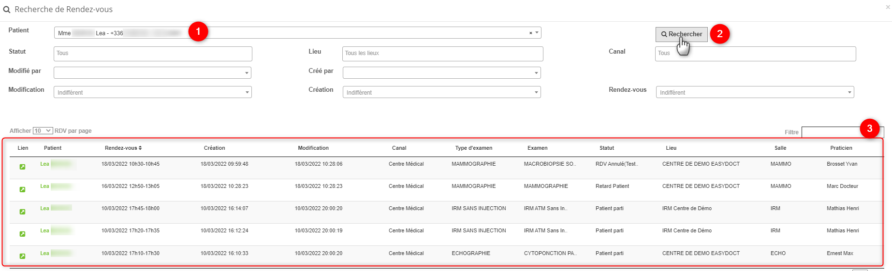Expand the Modifié par dropdown
This screenshot has height=271, width=892.
tap(152, 73)
